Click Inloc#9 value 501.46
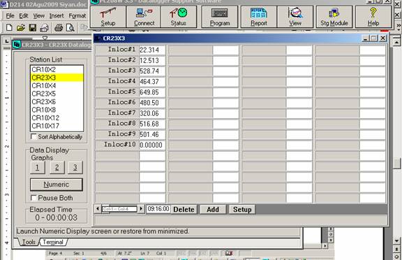This screenshot has height=260, width=402. click(152, 134)
